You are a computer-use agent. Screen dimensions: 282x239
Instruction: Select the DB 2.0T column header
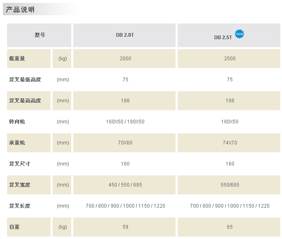coord(125,35)
